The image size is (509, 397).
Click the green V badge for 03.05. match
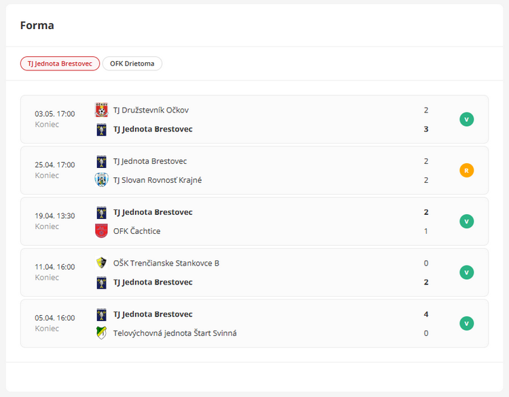pyautogui.click(x=466, y=120)
